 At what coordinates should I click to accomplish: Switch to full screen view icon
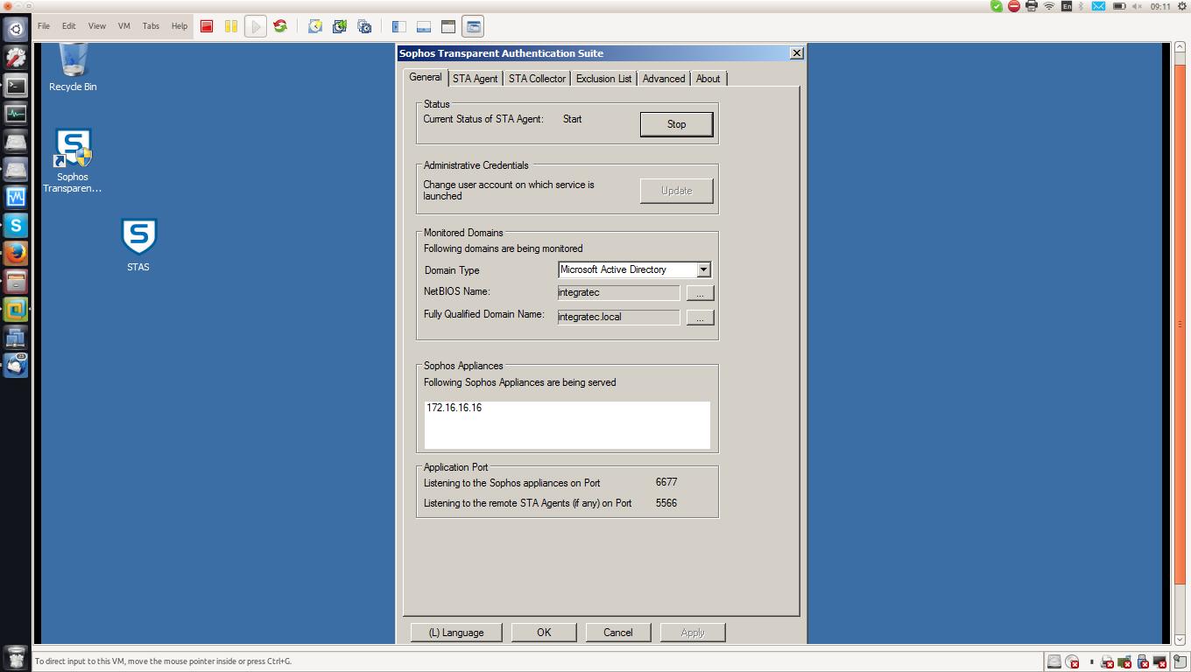(x=448, y=26)
